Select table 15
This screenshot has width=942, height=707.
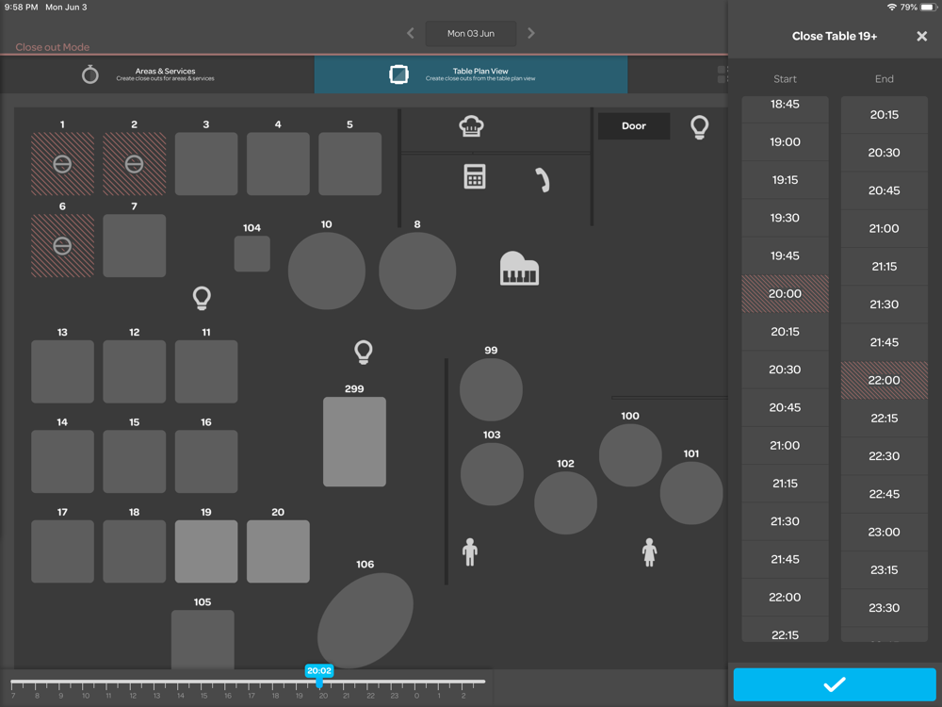tap(135, 462)
